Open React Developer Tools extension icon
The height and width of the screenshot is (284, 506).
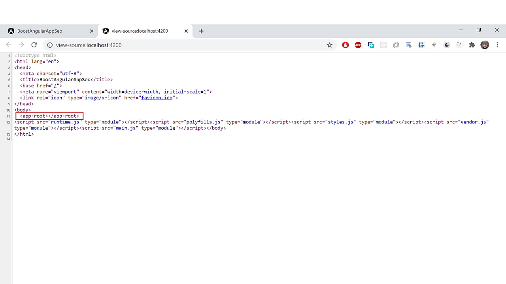coord(383,45)
